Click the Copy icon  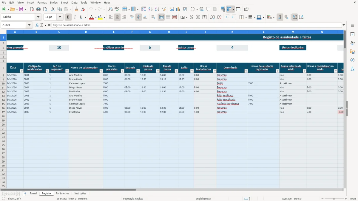coord(60,9)
